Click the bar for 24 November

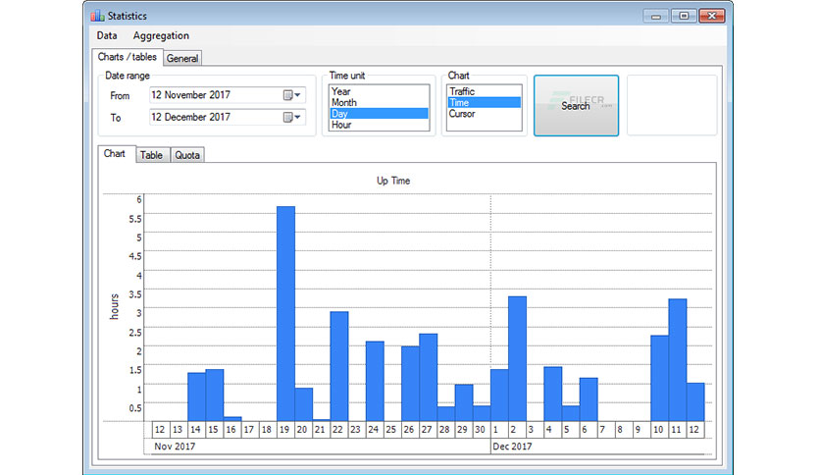[x=375, y=382]
